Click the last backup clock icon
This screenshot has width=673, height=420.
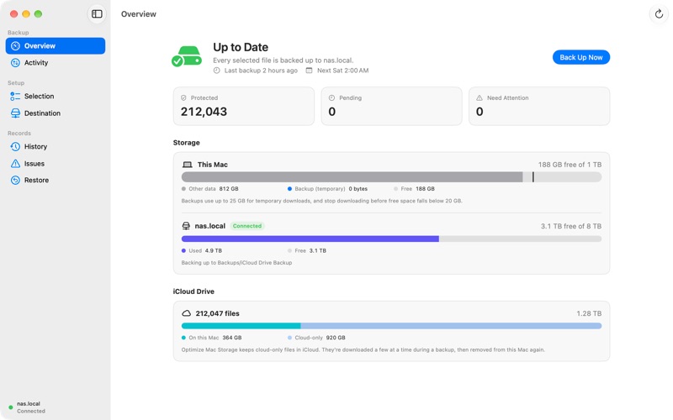(217, 71)
